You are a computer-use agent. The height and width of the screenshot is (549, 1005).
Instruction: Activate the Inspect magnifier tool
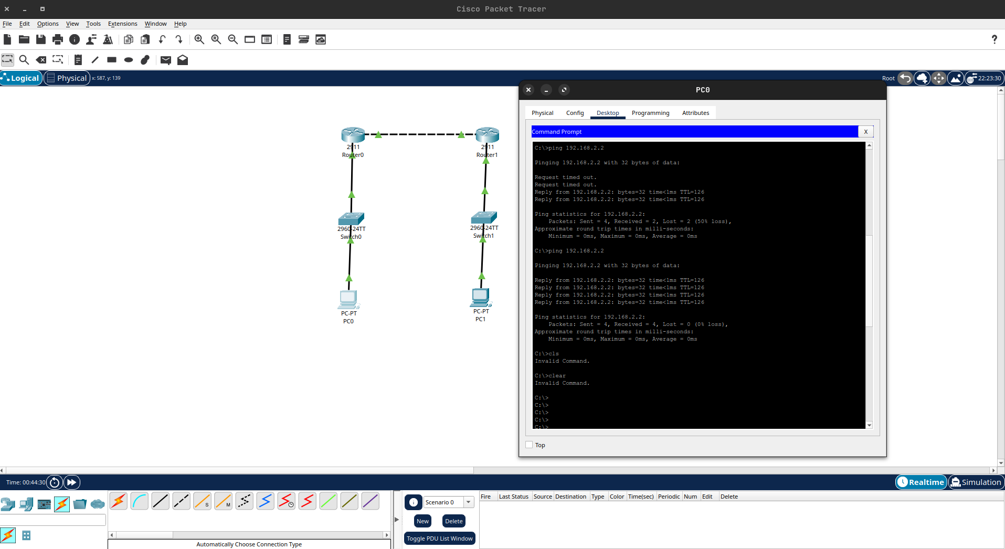tap(24, 60)
